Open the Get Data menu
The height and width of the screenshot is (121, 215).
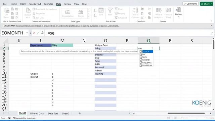tap(6, 13)
